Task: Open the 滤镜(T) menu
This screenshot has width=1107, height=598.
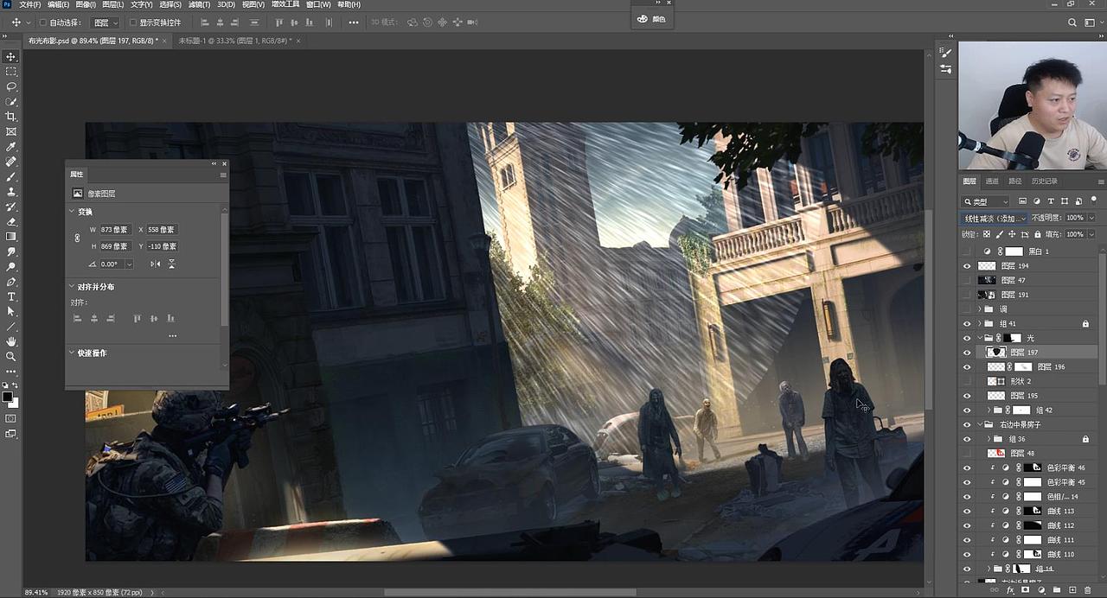Action: click(200, 5)
